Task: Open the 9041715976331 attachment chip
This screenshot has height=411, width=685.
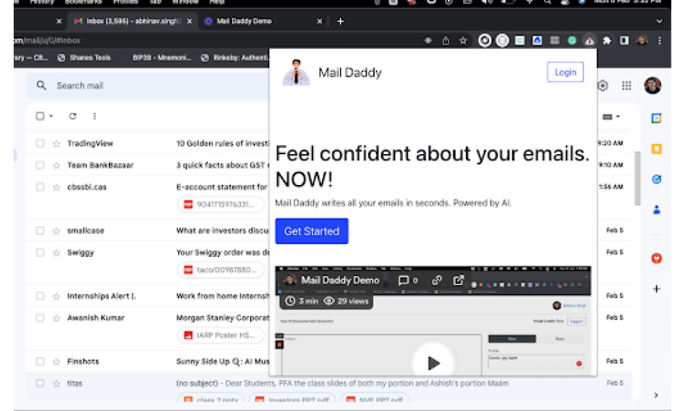Action: pos(221,204)
